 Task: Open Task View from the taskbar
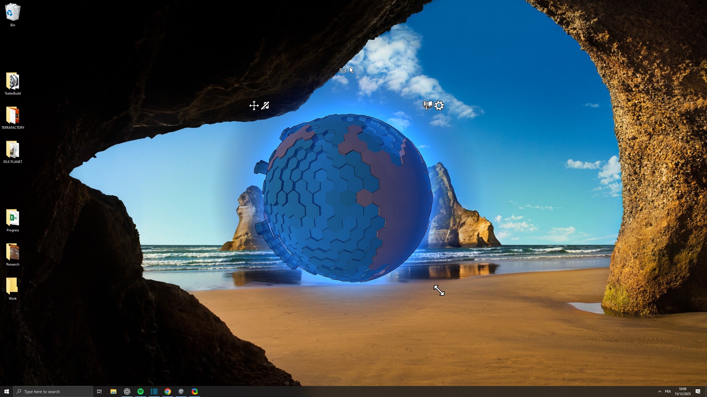(x=99, y=391)
